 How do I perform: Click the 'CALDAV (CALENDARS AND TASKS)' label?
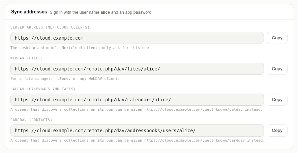[43, 89]
